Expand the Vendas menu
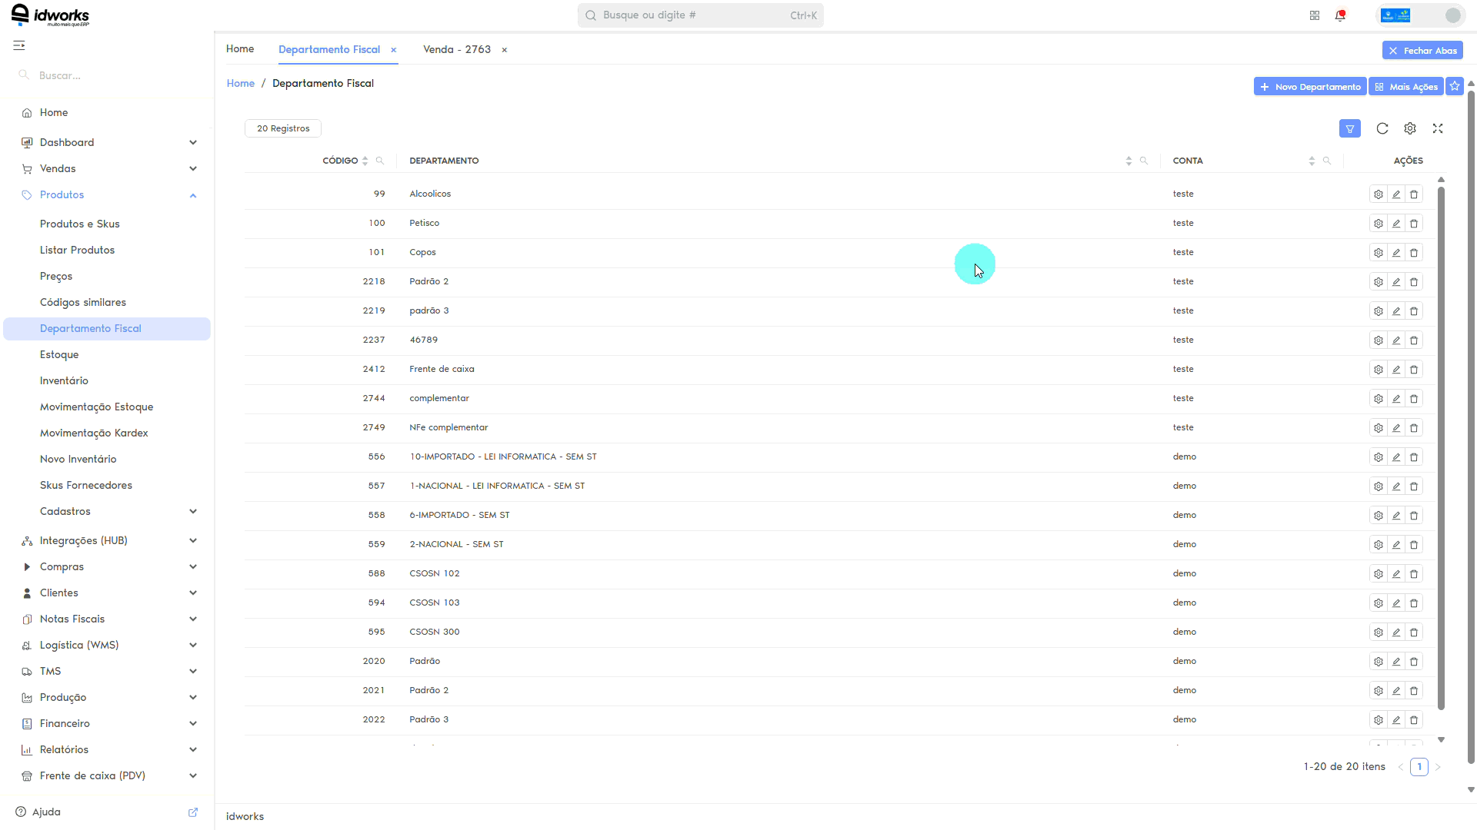The width and height of the screenshot is (1477, 830). [108, 169]
